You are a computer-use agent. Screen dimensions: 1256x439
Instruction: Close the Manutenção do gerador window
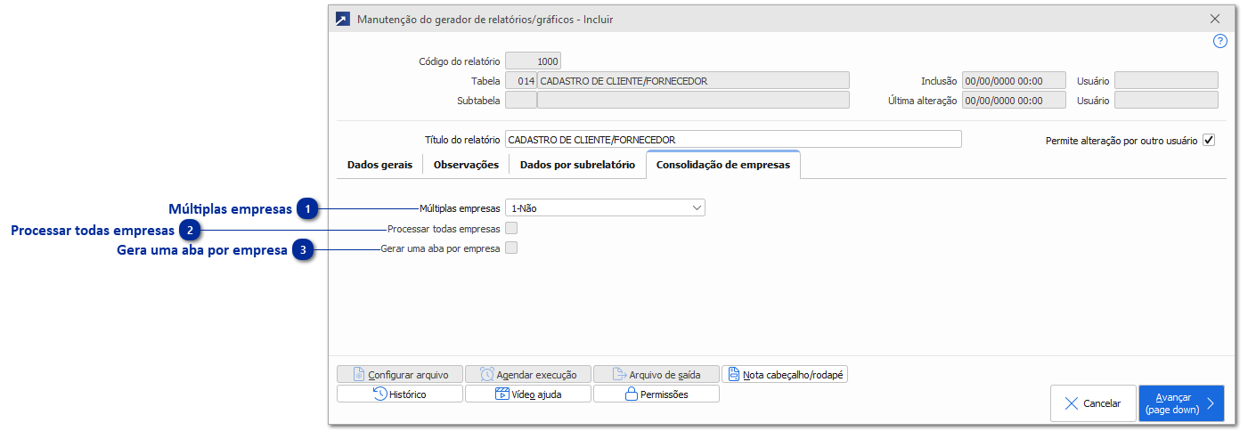1215,19
